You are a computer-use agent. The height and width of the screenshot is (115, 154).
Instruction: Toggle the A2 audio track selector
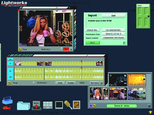pos(11,77)
